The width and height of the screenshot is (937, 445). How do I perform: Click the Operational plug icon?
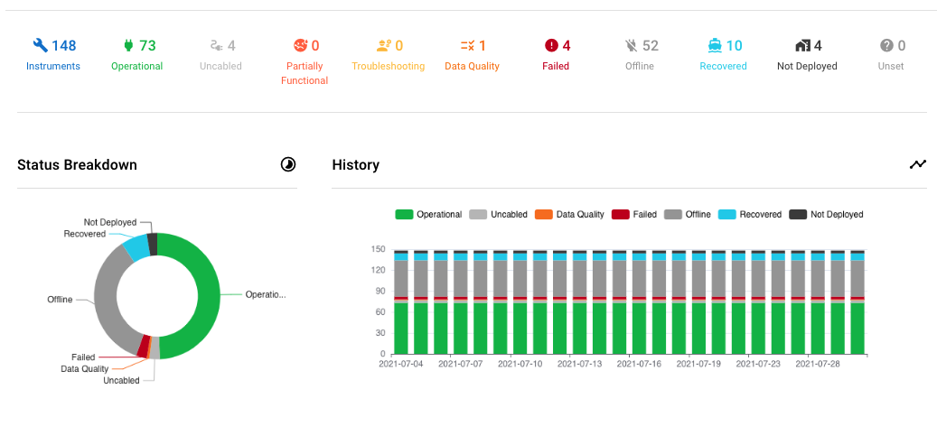tap(127, 45)
